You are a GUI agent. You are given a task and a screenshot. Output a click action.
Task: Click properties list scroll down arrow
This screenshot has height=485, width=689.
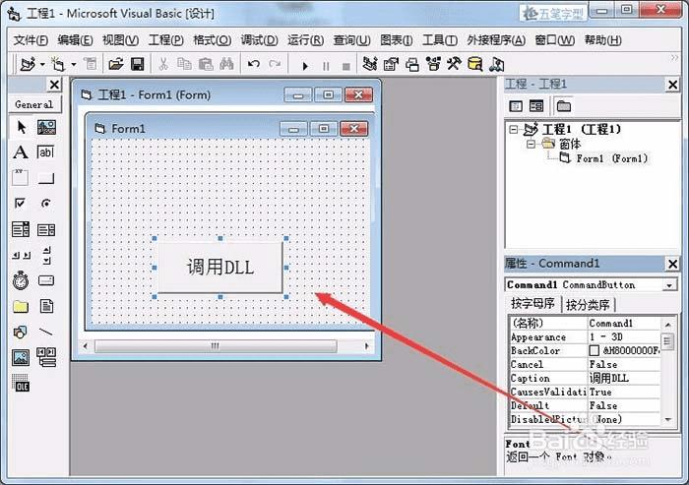[668, 419]
